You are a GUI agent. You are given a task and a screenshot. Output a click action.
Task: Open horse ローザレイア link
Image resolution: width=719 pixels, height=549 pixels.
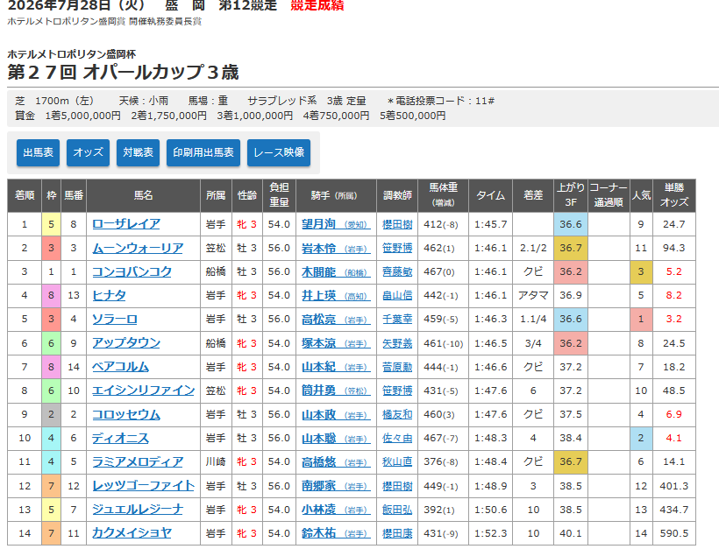[x=126, y=224]
